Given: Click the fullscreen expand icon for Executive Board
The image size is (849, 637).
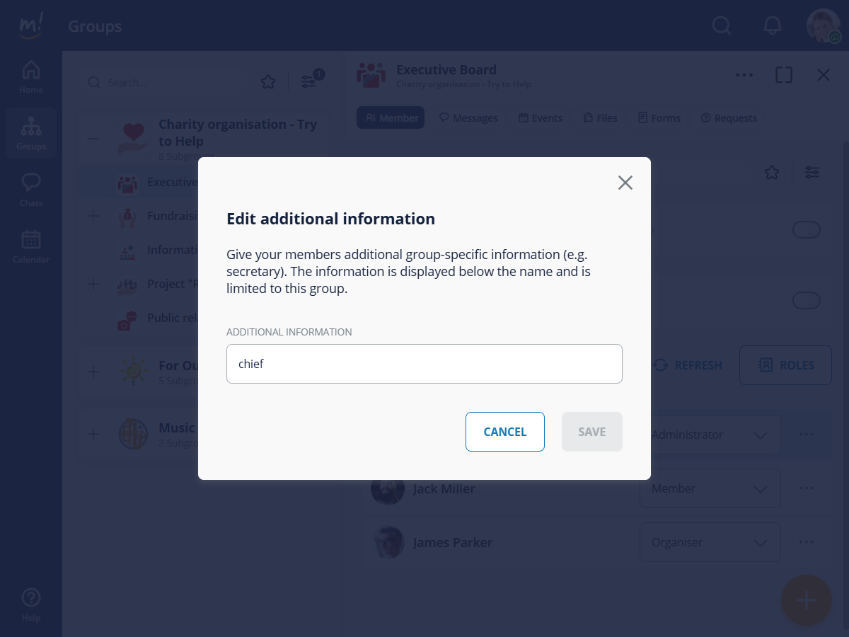Looking at the screenshot, I should pyautogui.click(x=784, y=75).
